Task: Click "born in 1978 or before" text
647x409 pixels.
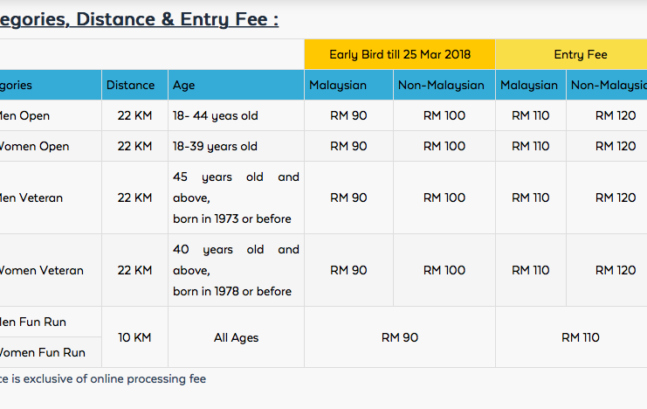Action: pyautogui.click(x=232, y=291)
